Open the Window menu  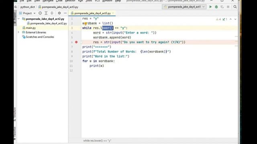107,1
